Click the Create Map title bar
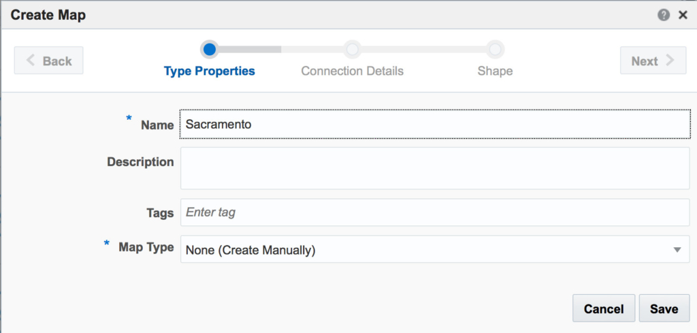The image size is (697, 333). pyautogui.click(x=348, y=15)
